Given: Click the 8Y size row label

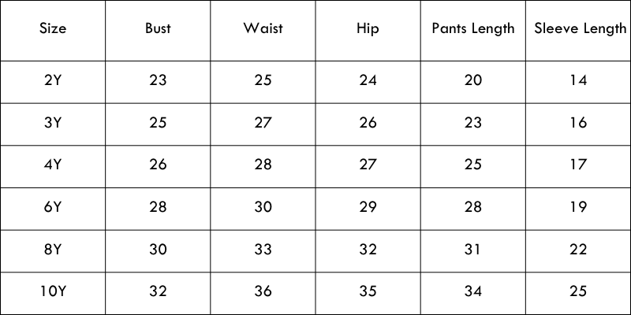Looking at the screenshot, I should coord(53,250).
